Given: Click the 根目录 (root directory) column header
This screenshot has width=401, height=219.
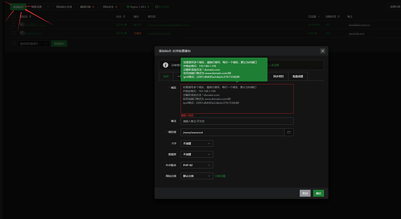Looking at the screenshot, I should coord(152,17).
